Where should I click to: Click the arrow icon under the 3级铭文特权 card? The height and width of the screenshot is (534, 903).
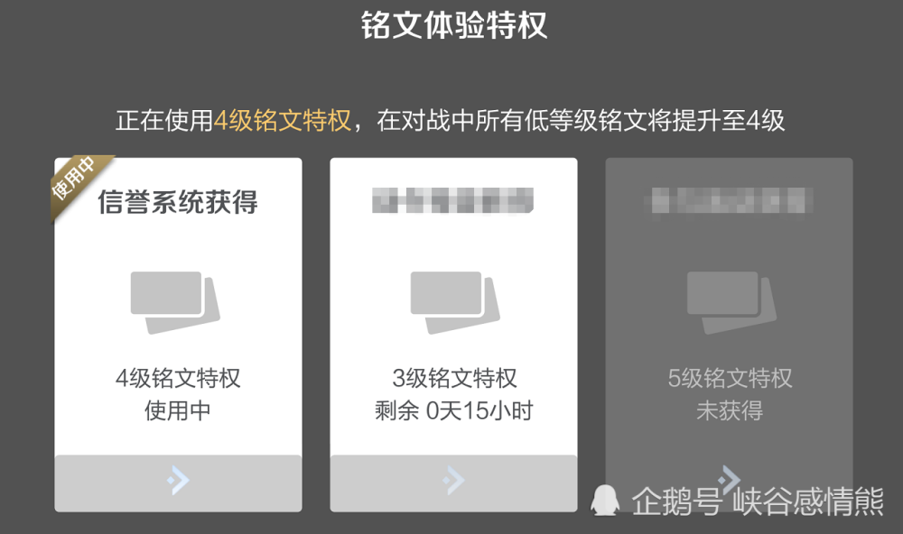453,480
